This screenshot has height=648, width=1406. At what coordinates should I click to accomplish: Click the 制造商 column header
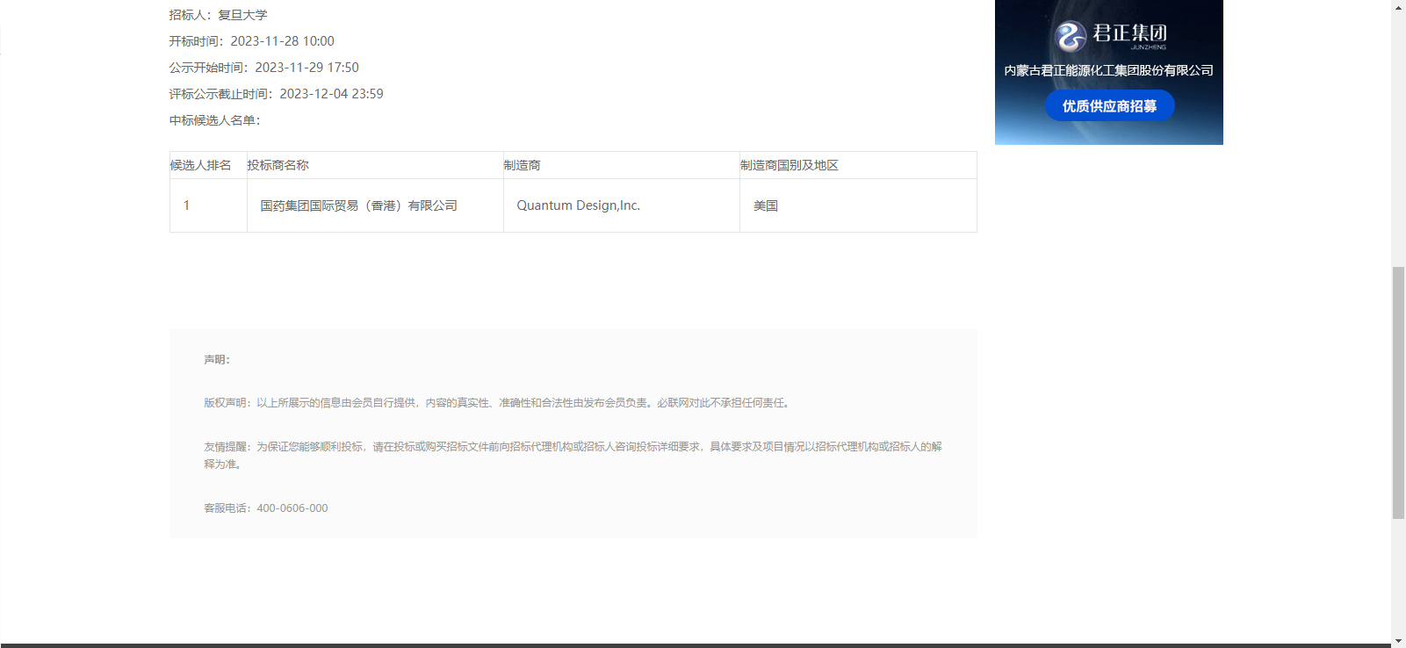(523, 165)
